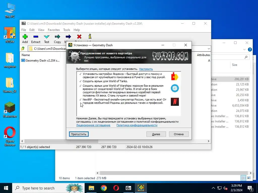Click the Отмена button

pos(179,134)
